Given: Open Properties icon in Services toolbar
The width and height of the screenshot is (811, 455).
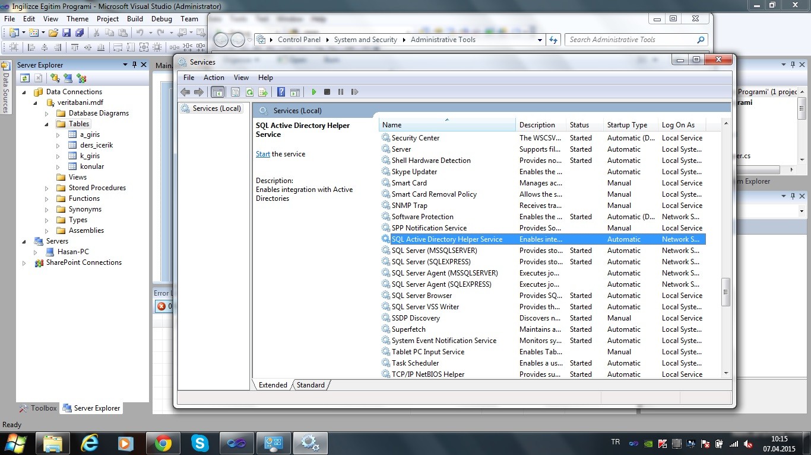Looking at the screenshot, I should coord(235,92).
